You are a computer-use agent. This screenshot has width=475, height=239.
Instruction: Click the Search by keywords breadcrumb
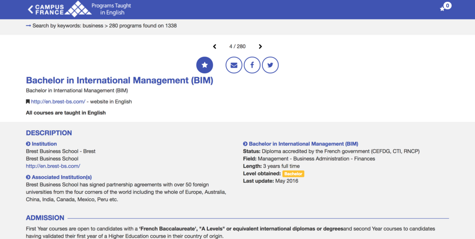click(104, 26)
